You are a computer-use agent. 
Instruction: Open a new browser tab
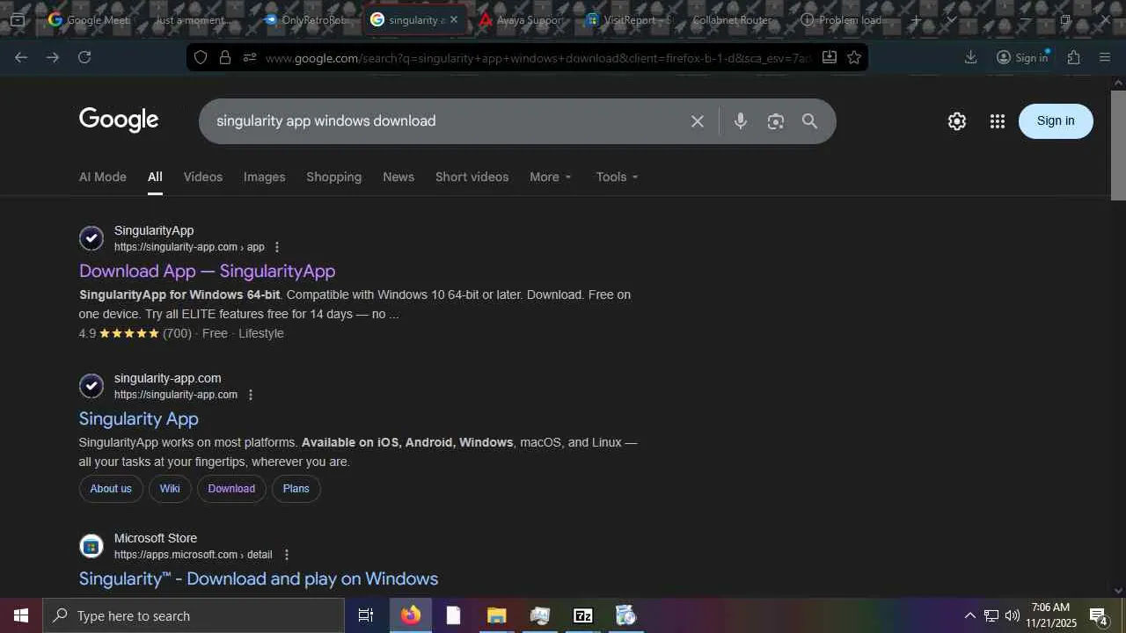coord(916,19)
